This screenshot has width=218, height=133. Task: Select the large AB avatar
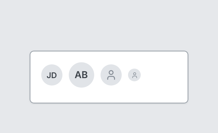[81, 75]
